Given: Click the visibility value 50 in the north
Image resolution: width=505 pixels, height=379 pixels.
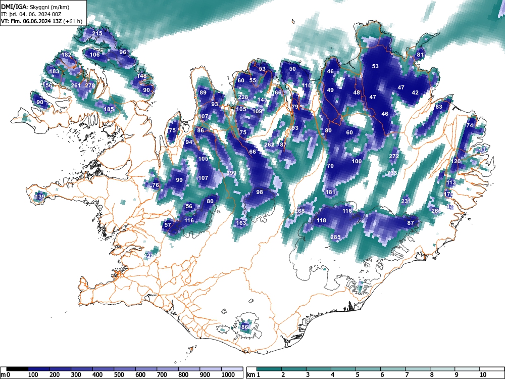Looking at the screenshot, I should (x=292, y=69).
